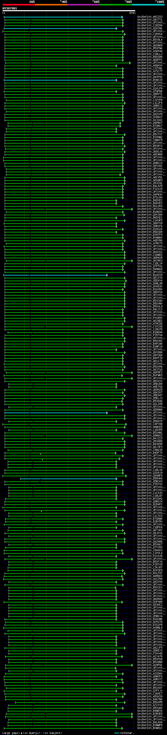Click label UniRef100_Q6GNH9

click(x=150, y=45)
